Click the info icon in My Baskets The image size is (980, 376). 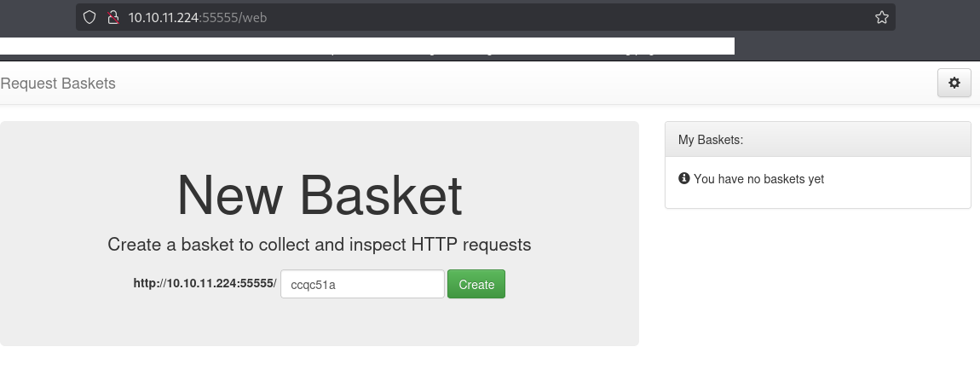point(683,179)
